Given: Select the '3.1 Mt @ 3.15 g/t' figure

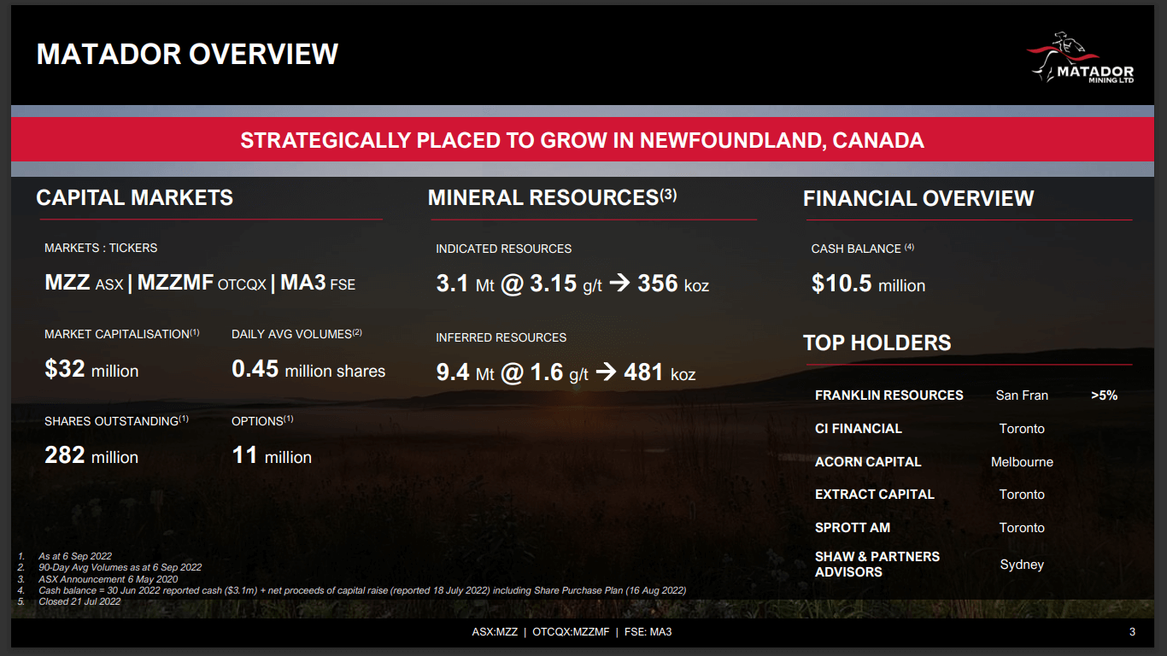Looking at the screenshot, I should tap(519, 284).
